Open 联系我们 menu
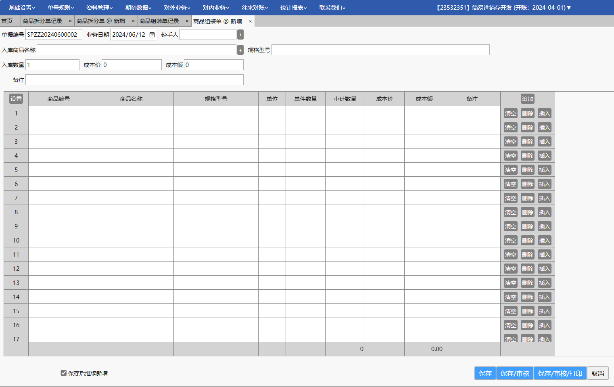Viewport: 614px width, 387px height. (x=332, y=8)
